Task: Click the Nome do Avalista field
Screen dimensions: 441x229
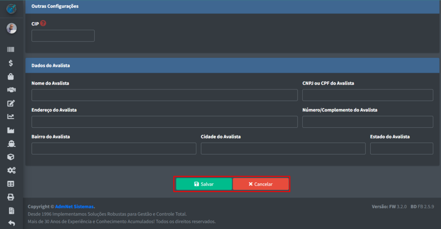Action: pyautogui.click(x=165, y=95)
